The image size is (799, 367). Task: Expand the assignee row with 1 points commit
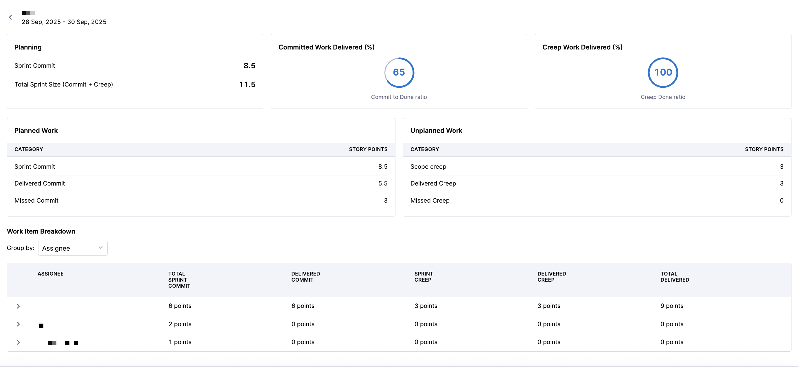click(18, 342)
